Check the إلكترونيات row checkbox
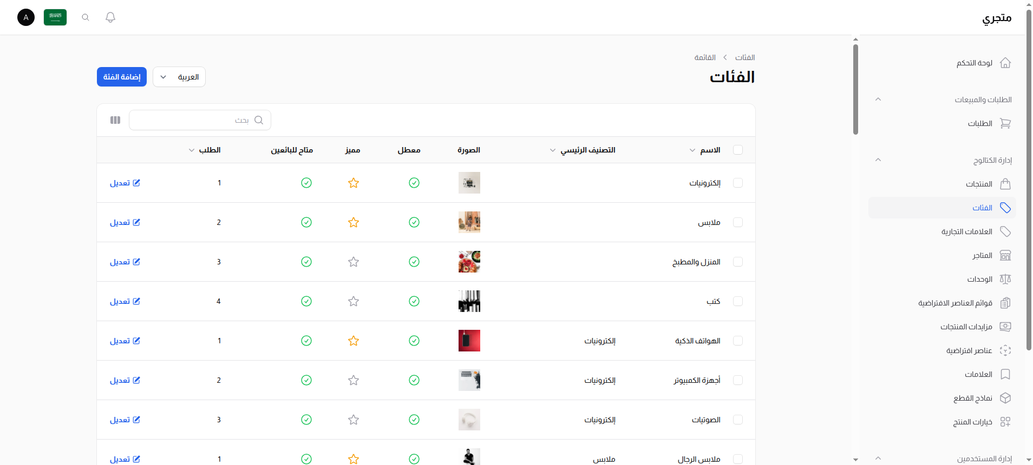 [737, 183]
